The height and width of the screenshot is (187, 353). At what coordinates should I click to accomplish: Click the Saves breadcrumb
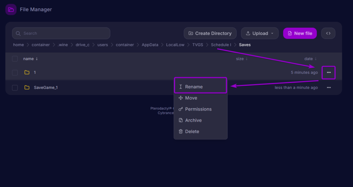[245, 45]
